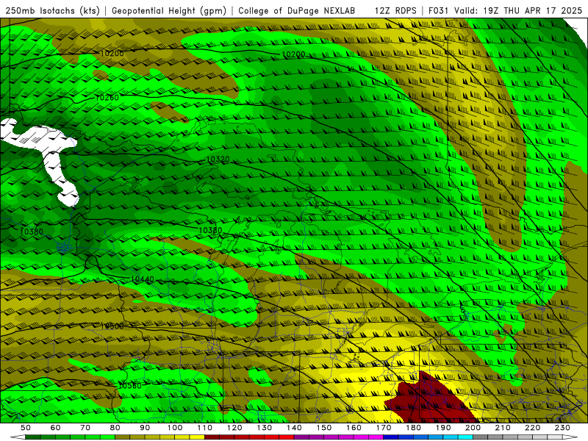The image size is (588, 441).
Task: Select the 90 value on the color scale
Action: [145, 428]
